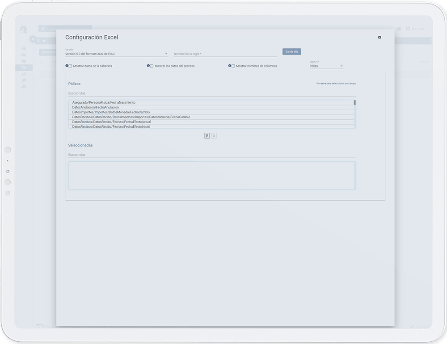Select Asegurado/PersonaFisica/FechaNacimiento route

[104, 102]
